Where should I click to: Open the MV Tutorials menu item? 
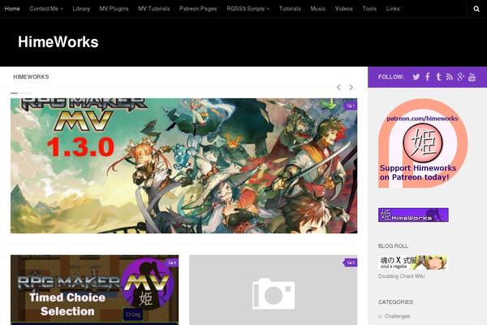tap(154, 9)
